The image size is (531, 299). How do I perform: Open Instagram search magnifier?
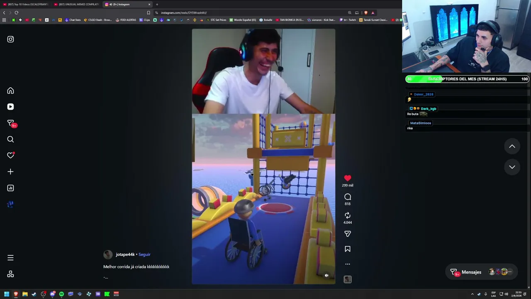pos(10,139)
